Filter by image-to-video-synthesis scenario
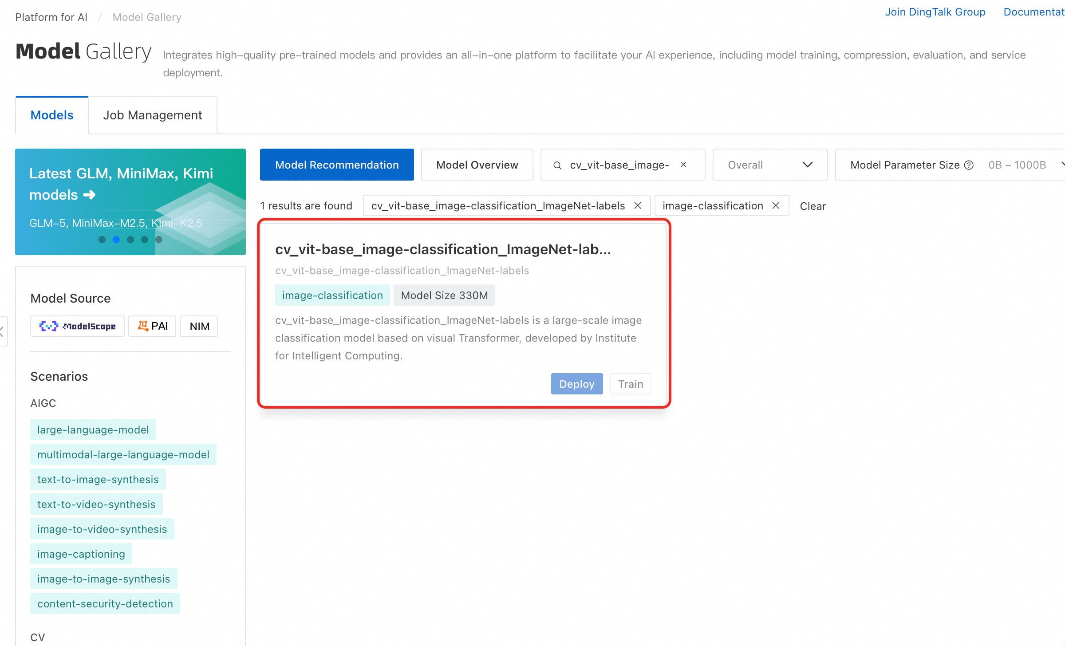The width and height of the screenshot is (1065, 646). pyautogui.click(x=102, y=529)
